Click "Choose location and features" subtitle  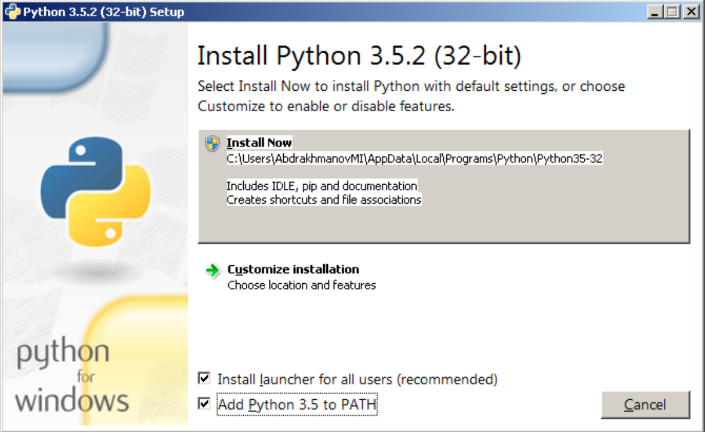[x=301, y=286]
